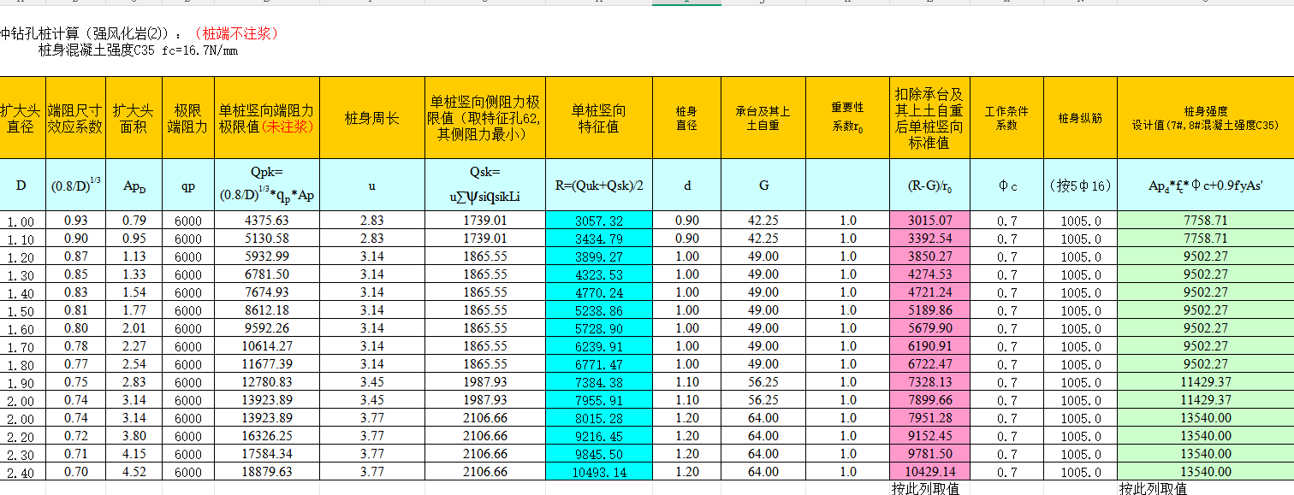The image size is (1294, 495).
Task: Click the cyan cell showing 10493.14
Action: click(x=598, y=472)
